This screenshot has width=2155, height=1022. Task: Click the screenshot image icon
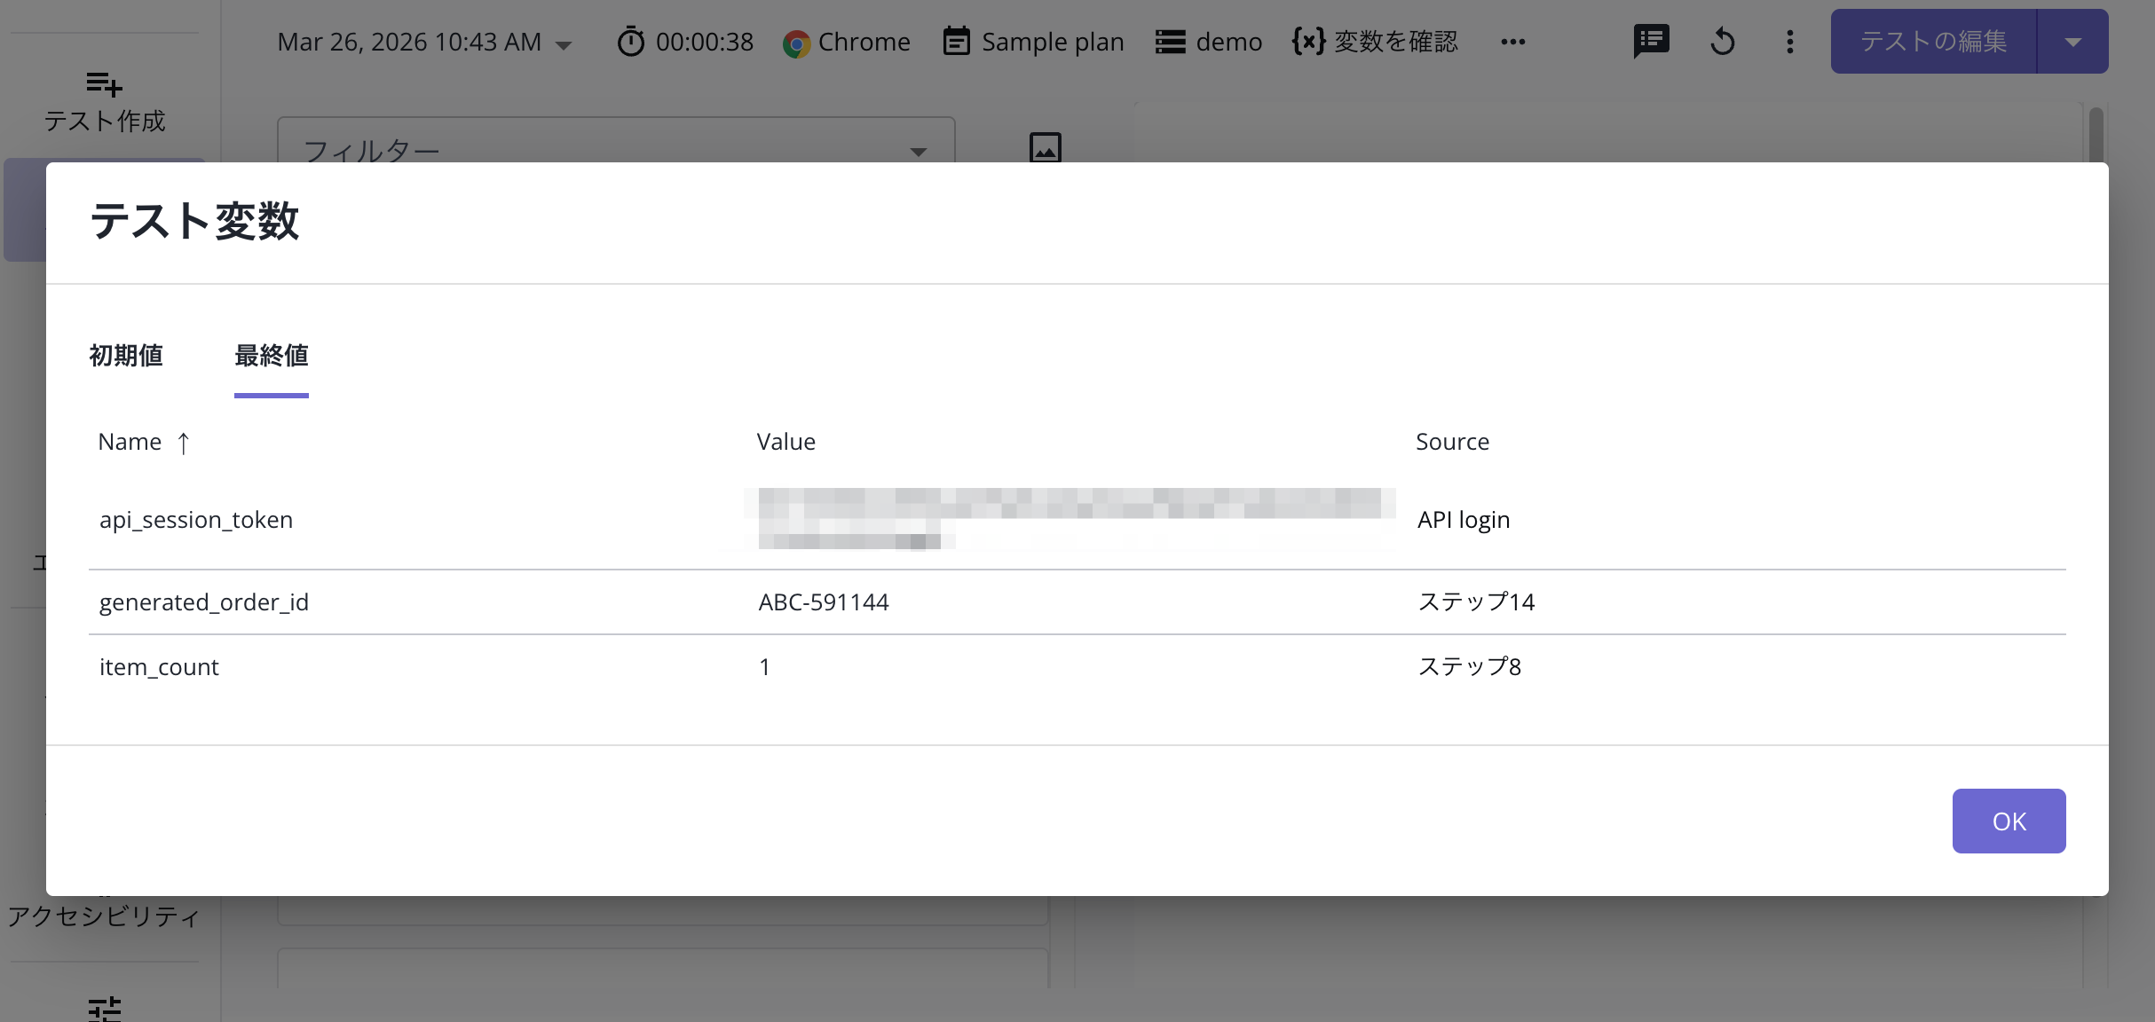point(1045,147)
